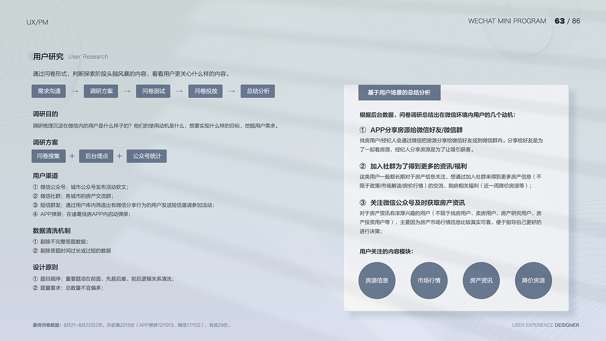Switch to the UX/PM tab
606x341 pixels.
point(37,22)
